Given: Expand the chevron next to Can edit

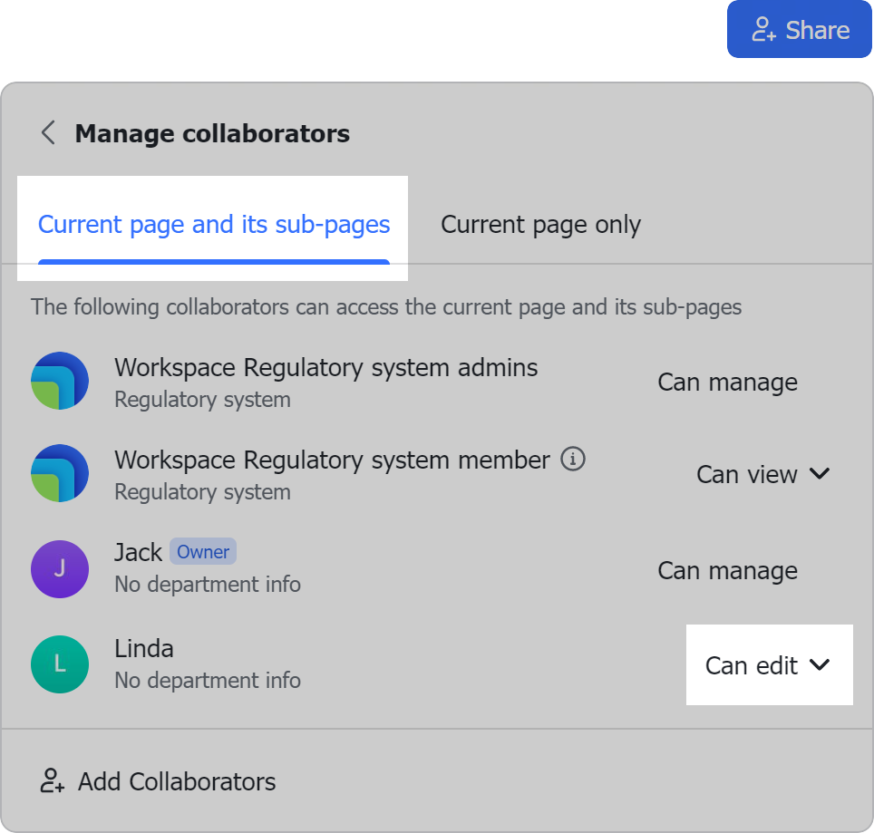Looking at the screenshot, I should [x=821, y=665].
